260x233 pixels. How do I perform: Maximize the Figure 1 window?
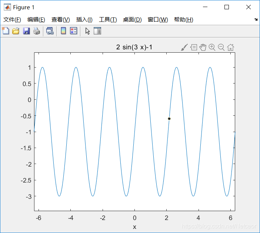[227, 7]
